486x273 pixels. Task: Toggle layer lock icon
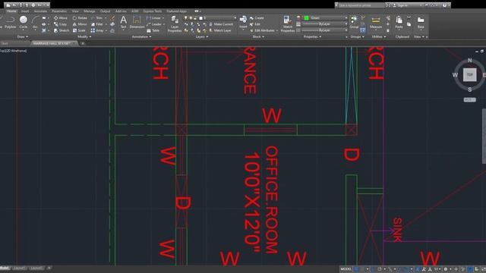[x=195, y=18]
